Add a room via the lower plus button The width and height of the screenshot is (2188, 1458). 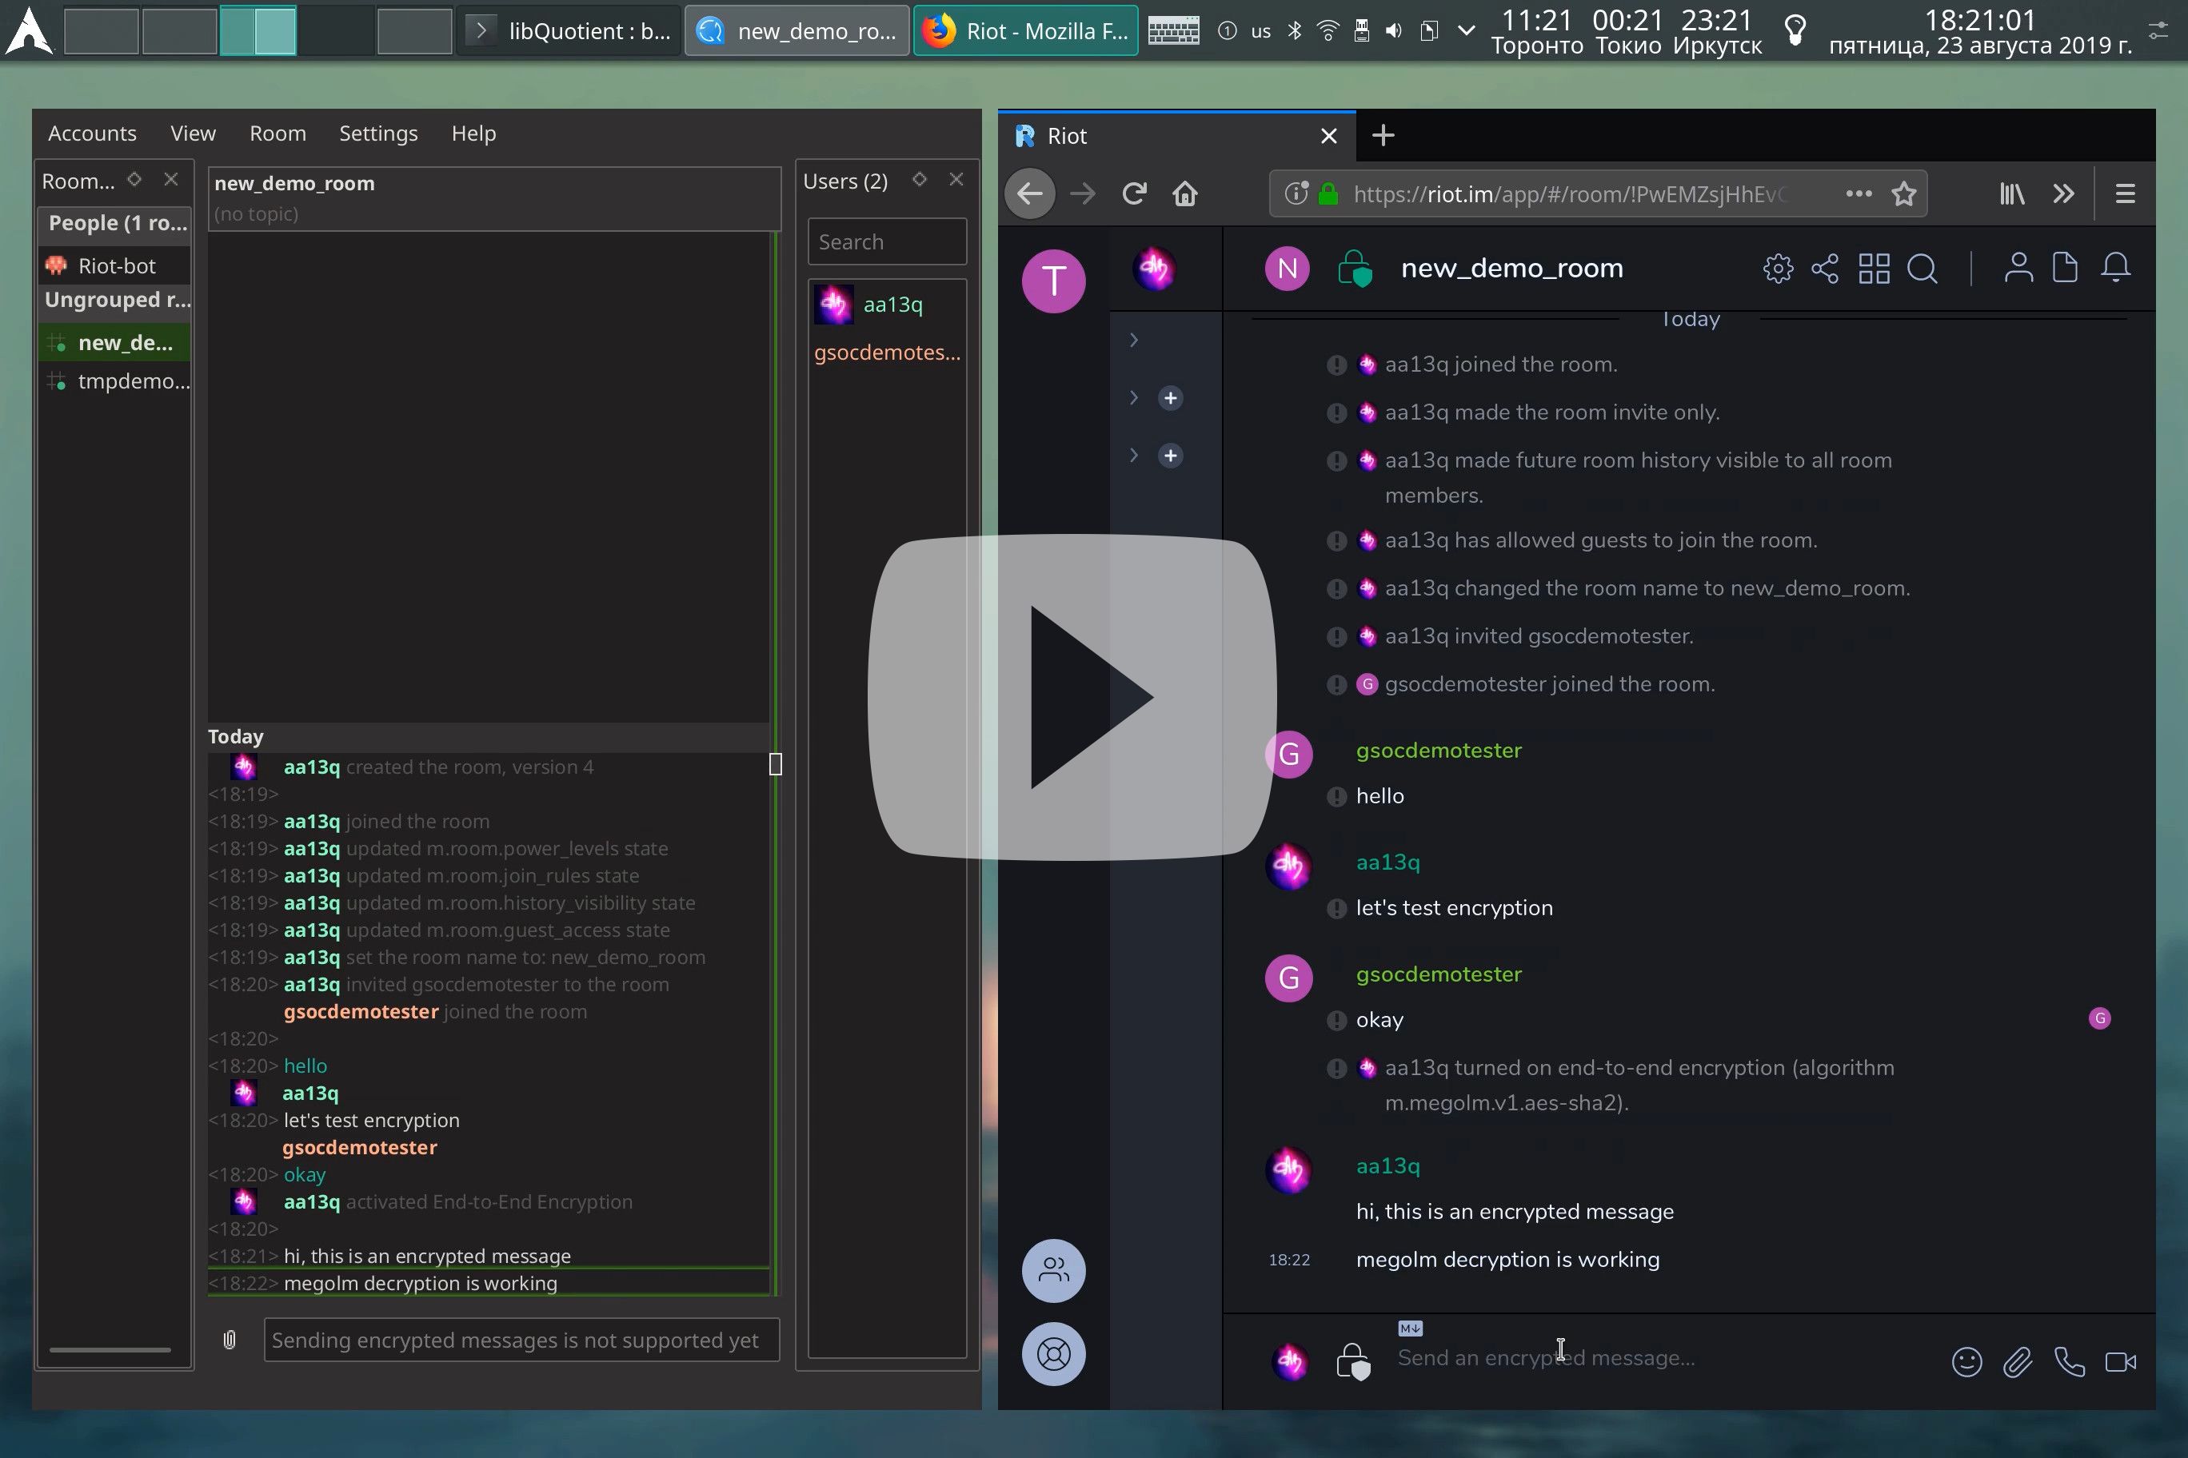click(x=1170, y=456)
